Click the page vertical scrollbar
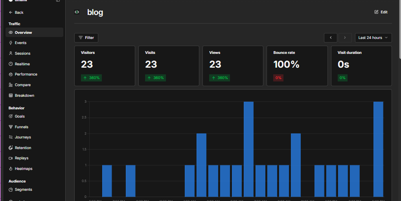401x201 pixels. tap(399, 30)
